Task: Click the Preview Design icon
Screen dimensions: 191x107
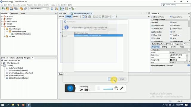Action: (90, 17)
